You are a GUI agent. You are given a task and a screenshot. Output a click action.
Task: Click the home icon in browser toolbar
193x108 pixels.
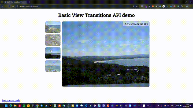pos(13,6)
